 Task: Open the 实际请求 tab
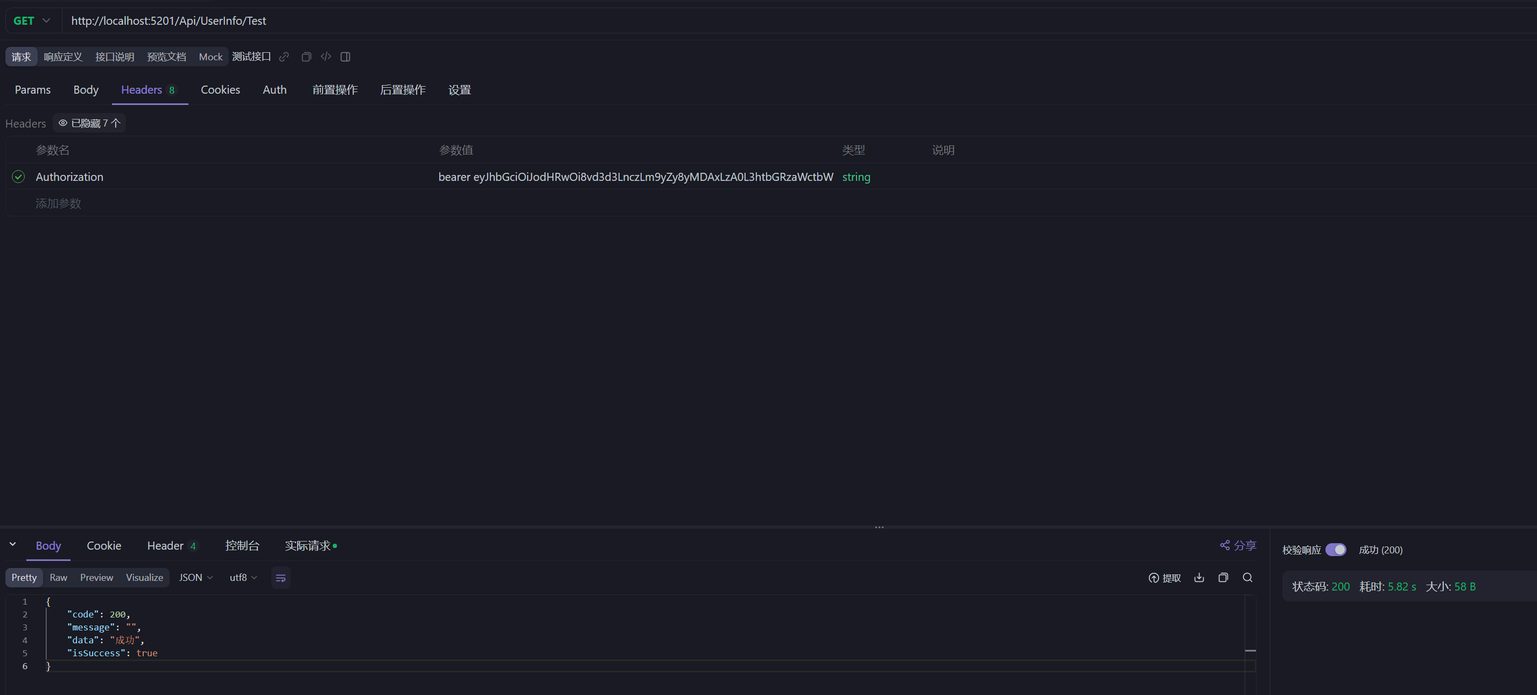[311, 545]
